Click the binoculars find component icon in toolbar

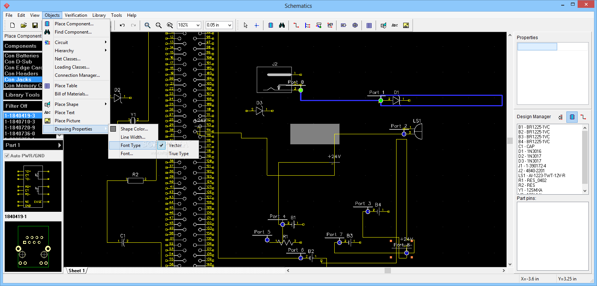tap(282, 25)
